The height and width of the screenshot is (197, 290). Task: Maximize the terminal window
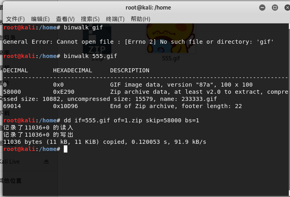[275, 8]
